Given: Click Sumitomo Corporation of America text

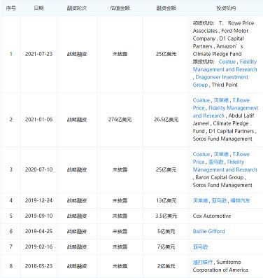Looking at the screenshot, I should point(220,266).
